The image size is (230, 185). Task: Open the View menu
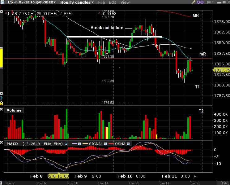pyautogui.click(x=125, y=2)
